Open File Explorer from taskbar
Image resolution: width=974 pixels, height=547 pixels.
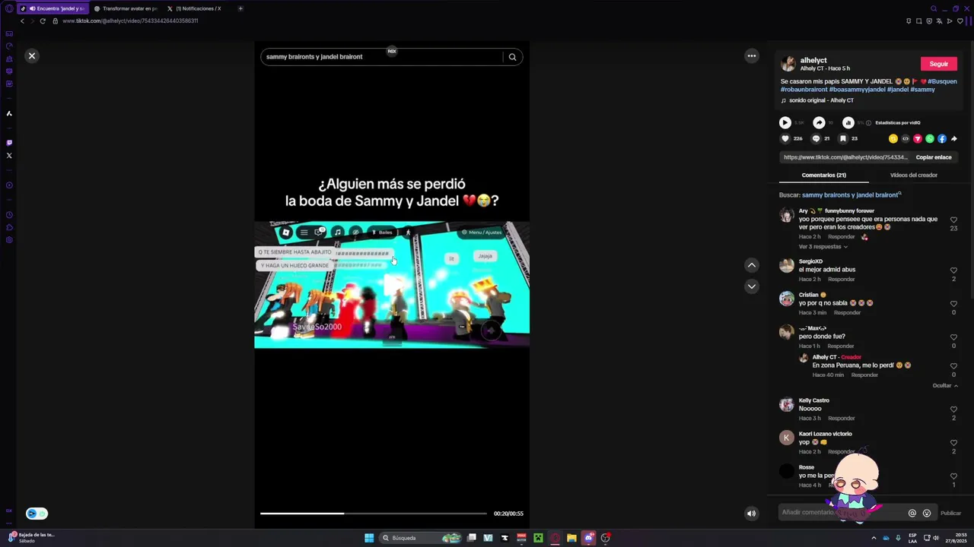tap(571, 538)
